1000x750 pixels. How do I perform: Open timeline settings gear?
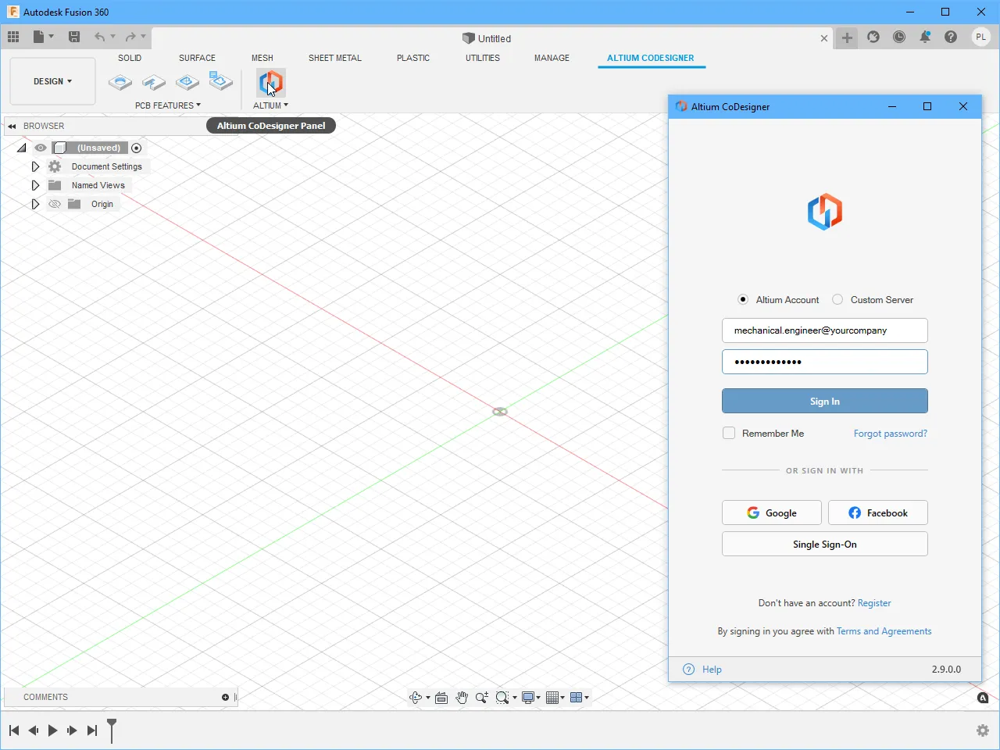[983, 730]
